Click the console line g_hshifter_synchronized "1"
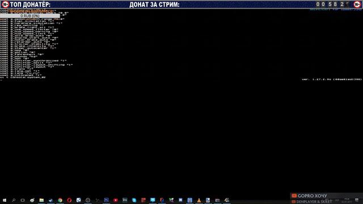The width and height of the screenshot is (363, 204). click(x=33, y=61)
